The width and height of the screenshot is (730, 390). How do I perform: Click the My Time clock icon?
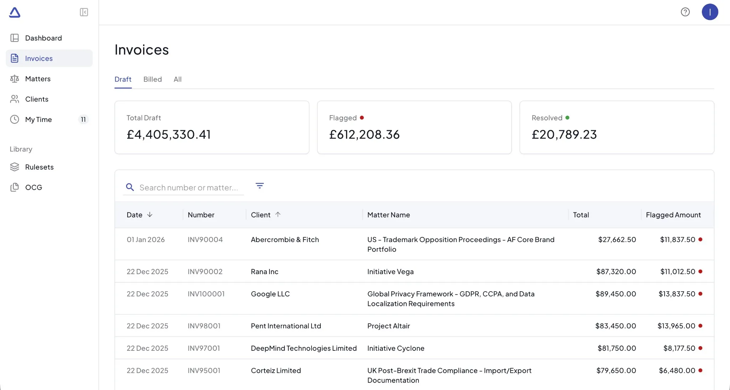click(15, 119)
